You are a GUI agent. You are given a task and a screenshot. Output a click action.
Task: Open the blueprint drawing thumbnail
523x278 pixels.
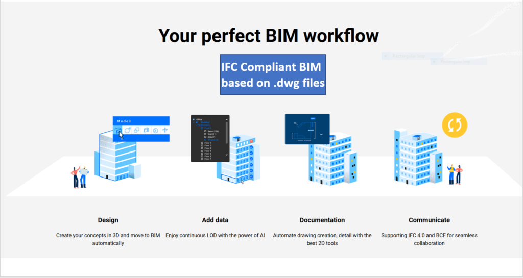(x=306, y=129)
